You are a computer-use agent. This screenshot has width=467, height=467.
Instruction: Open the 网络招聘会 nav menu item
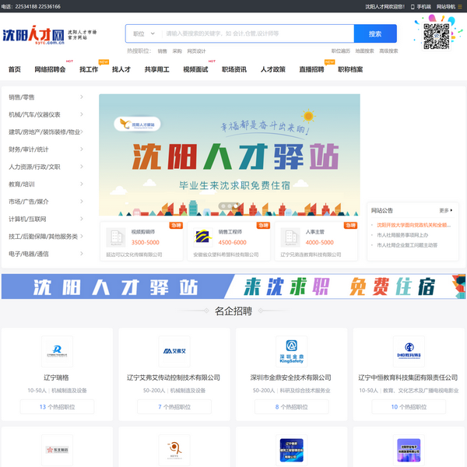(51, 69)
